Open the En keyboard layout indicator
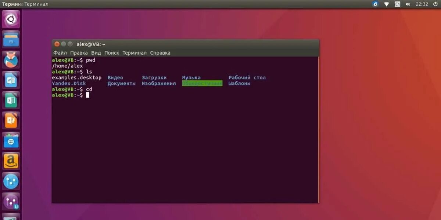Screen dimensions: 441x220 [397, 4]
